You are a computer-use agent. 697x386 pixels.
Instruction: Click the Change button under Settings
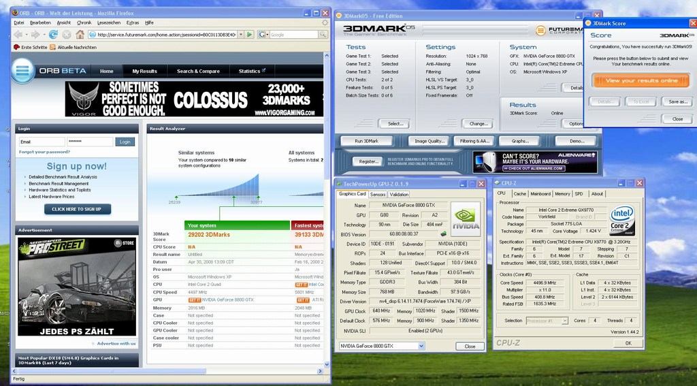pyautogui.click(x=478, y=124)
